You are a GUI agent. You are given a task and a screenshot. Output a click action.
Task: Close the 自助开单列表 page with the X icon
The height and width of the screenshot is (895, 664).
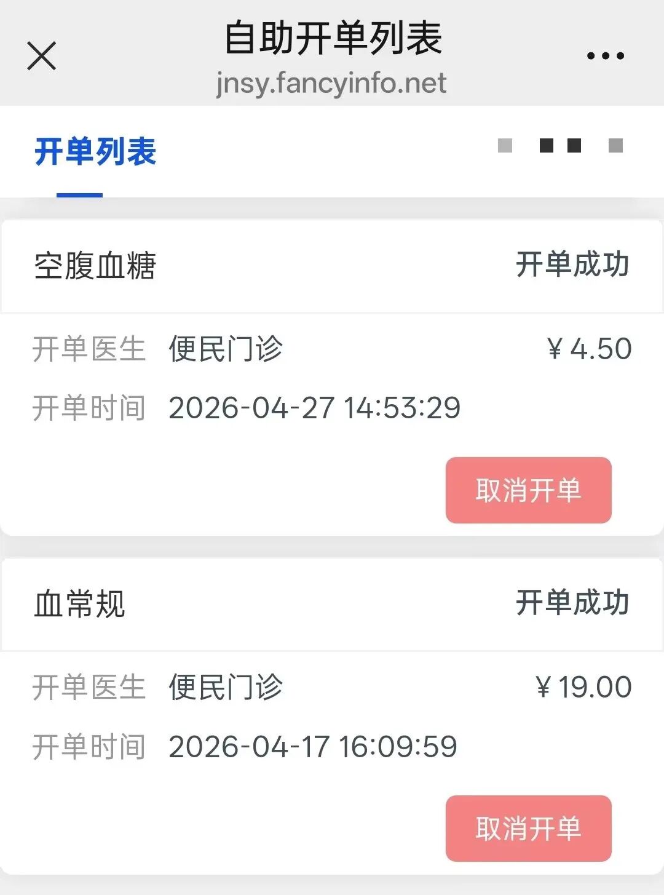tap(42, 56)
